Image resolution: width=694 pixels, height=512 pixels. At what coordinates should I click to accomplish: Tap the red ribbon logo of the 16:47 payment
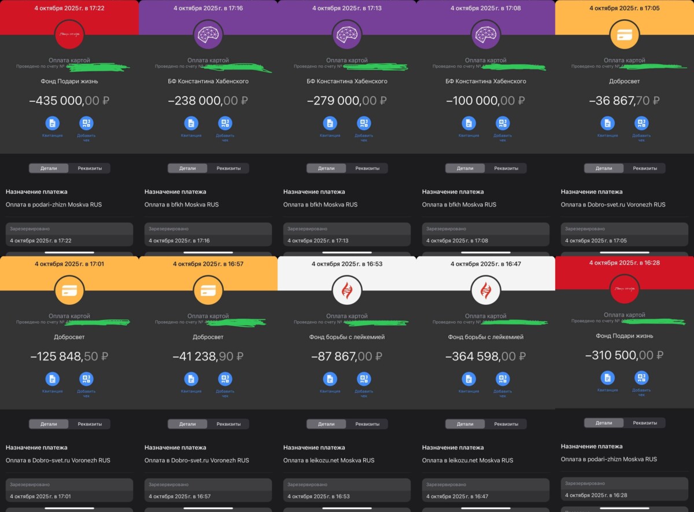tap(486, 290)
